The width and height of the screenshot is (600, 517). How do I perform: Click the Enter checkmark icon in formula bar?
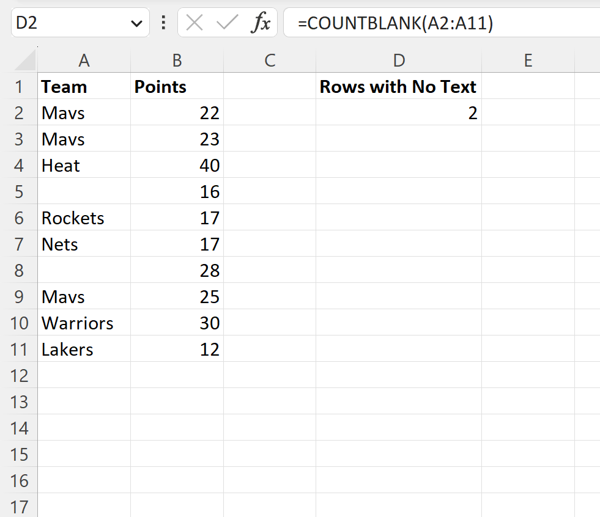pos(227,23)
